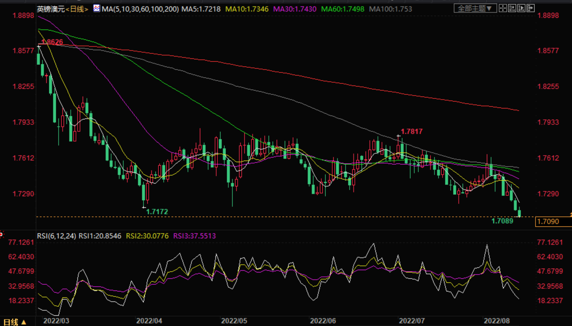
Task: Click the 1.7172 low price marker
Action: [157, 212]
